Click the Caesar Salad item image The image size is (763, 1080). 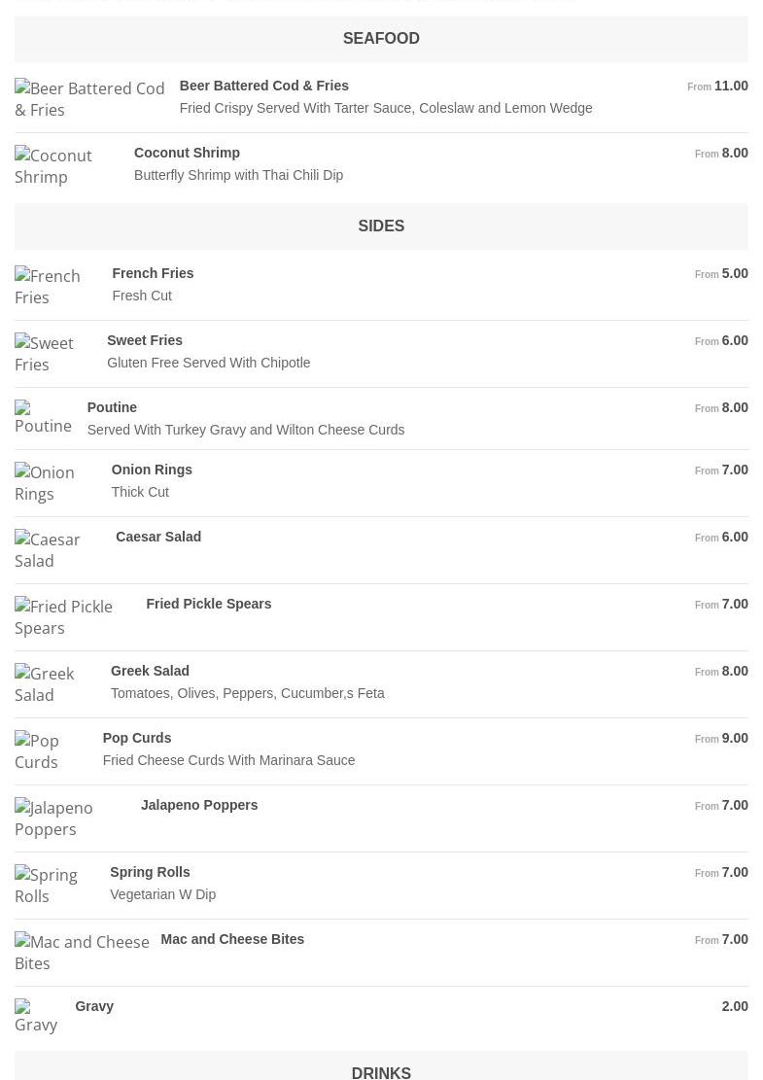click(x=57, y=550)
